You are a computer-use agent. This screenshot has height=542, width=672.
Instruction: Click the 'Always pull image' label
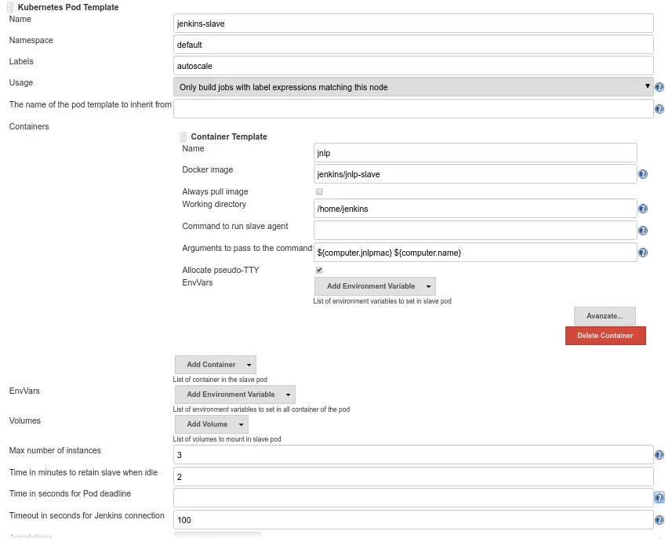(215, 191)
